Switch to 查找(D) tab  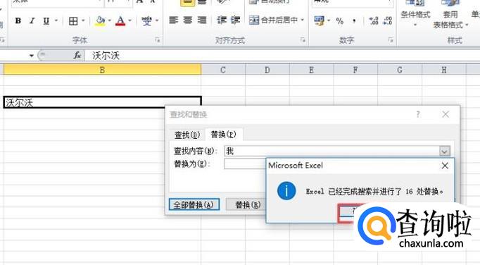[x=187, y=135]
